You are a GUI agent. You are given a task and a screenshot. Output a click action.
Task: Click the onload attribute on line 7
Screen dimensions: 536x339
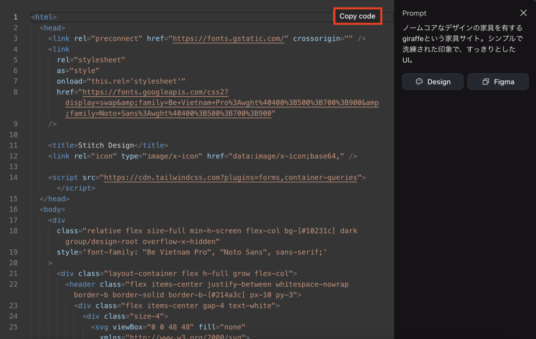121,81
